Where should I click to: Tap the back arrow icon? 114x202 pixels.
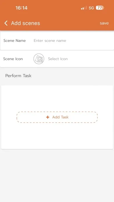[6, 23]
